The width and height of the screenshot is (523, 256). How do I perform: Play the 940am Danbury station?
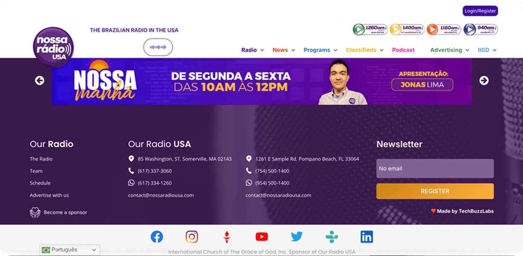point(481,29)
